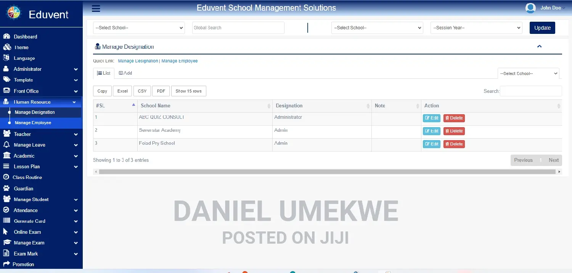This screenshot has width=572, height=273.
Task: Click the Previous pagination button
Action: 523,160
